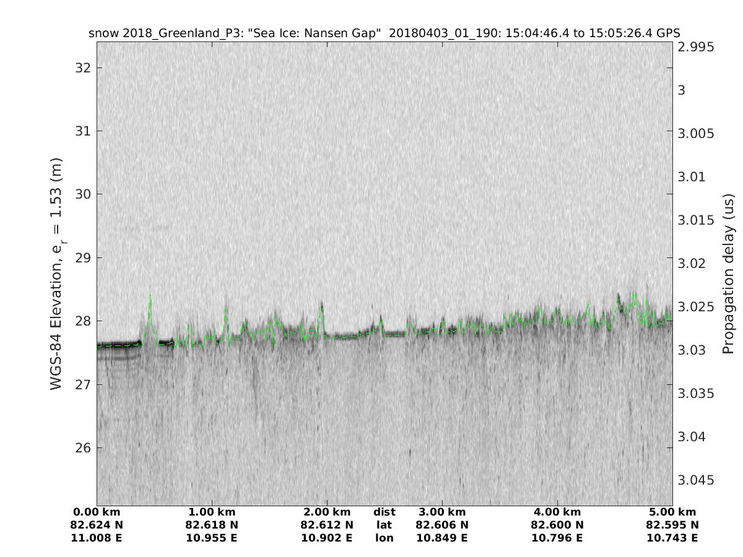
Task: Select the 2.995 propagation delay tick
Action: [696, 47]
